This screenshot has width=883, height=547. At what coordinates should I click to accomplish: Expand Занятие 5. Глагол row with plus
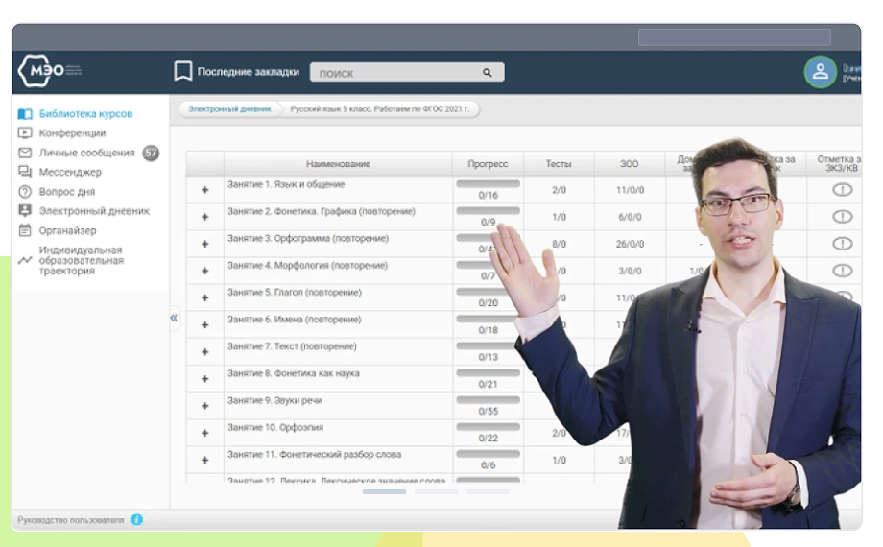tap(204, 297)
